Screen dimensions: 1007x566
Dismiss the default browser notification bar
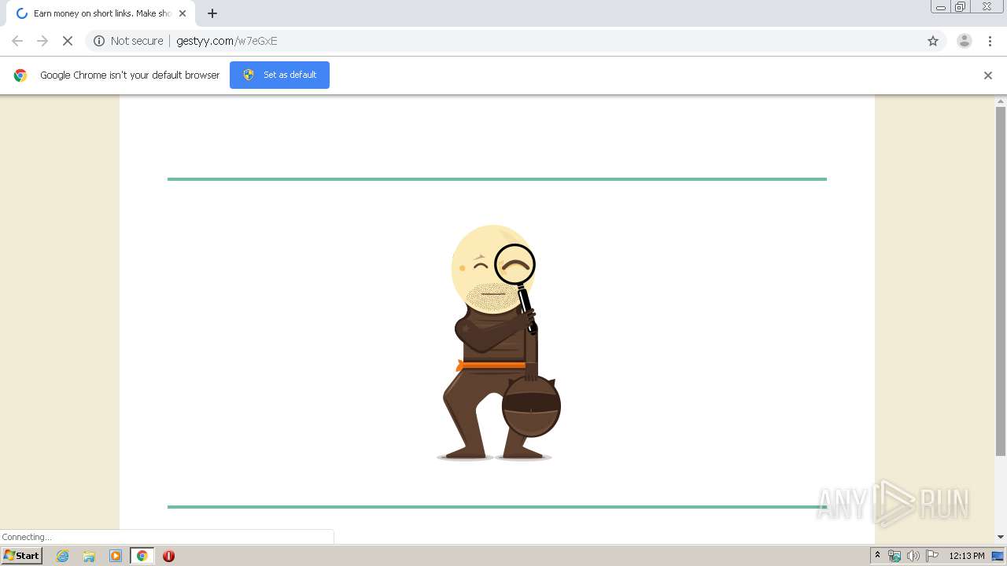pyautogui.click(x=988, y=75)
